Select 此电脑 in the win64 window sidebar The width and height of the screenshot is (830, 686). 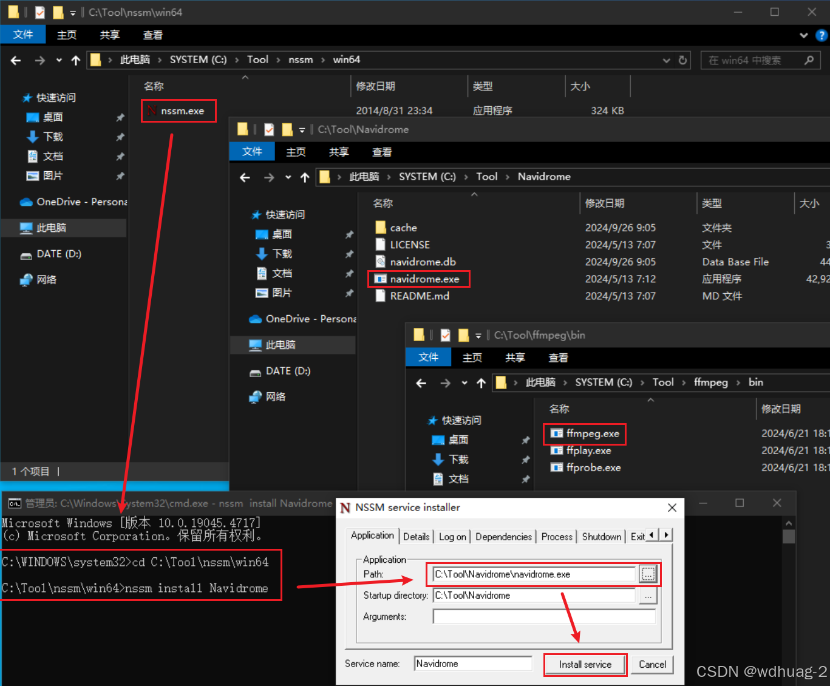point(51,228)
